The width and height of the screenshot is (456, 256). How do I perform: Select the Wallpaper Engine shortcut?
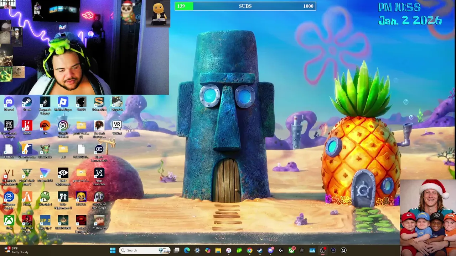[9, 201]
